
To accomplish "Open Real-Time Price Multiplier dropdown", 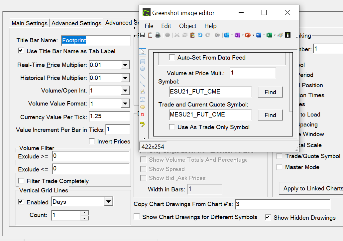I will 125,65.
